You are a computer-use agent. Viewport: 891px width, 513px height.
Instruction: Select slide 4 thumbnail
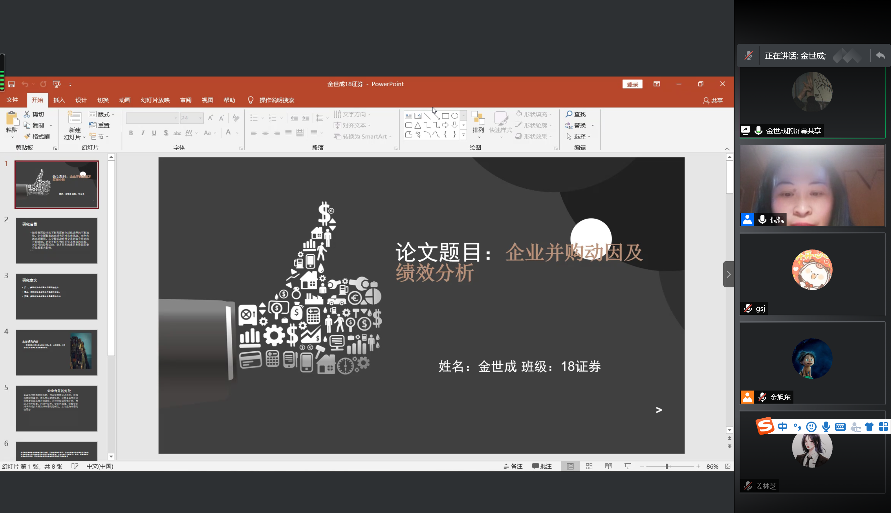(x=56, y=352)
